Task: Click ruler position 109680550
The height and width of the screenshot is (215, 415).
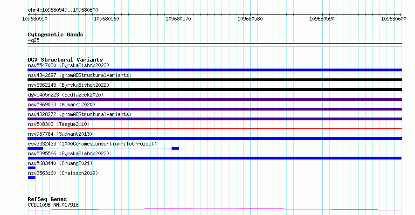Action: [x=35, y=19]
